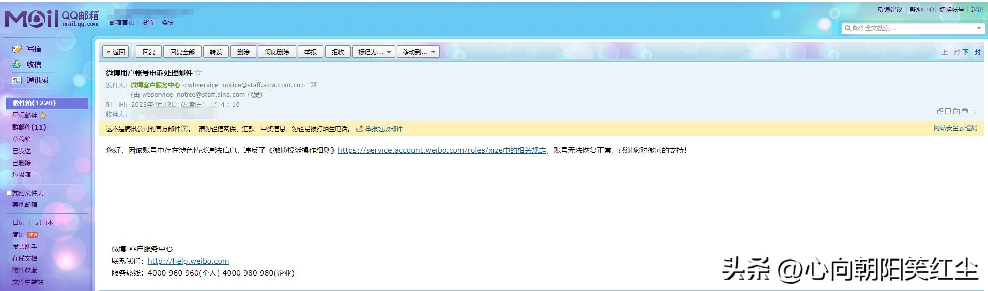Open 日历 calendar link
The width and height of the screenshot is (988, 291).
click(x=19, y=223)
